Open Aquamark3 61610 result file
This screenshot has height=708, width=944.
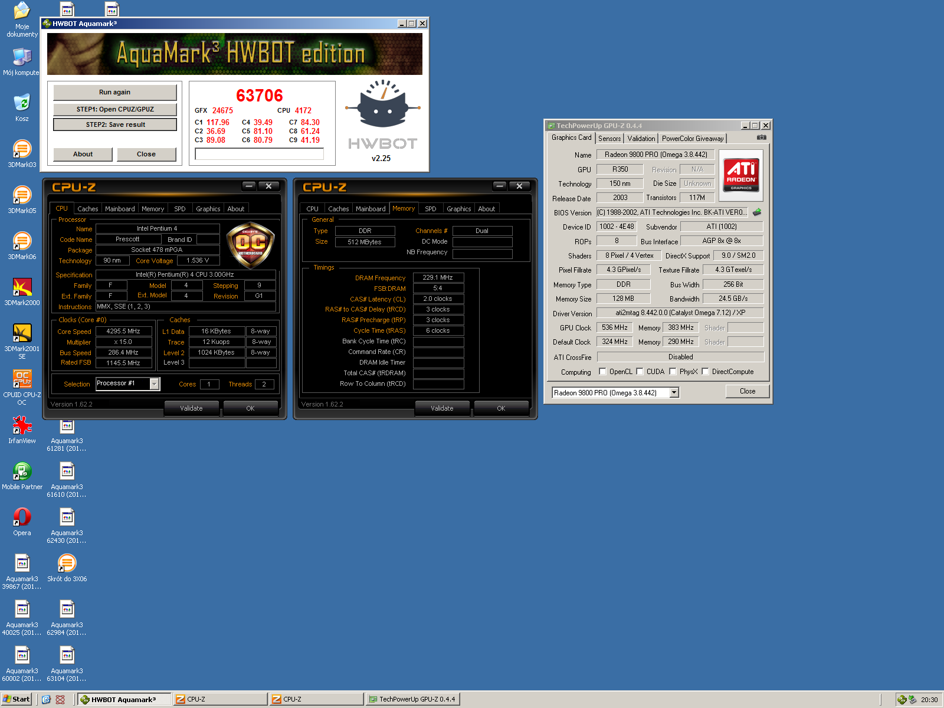click(67, 479)
